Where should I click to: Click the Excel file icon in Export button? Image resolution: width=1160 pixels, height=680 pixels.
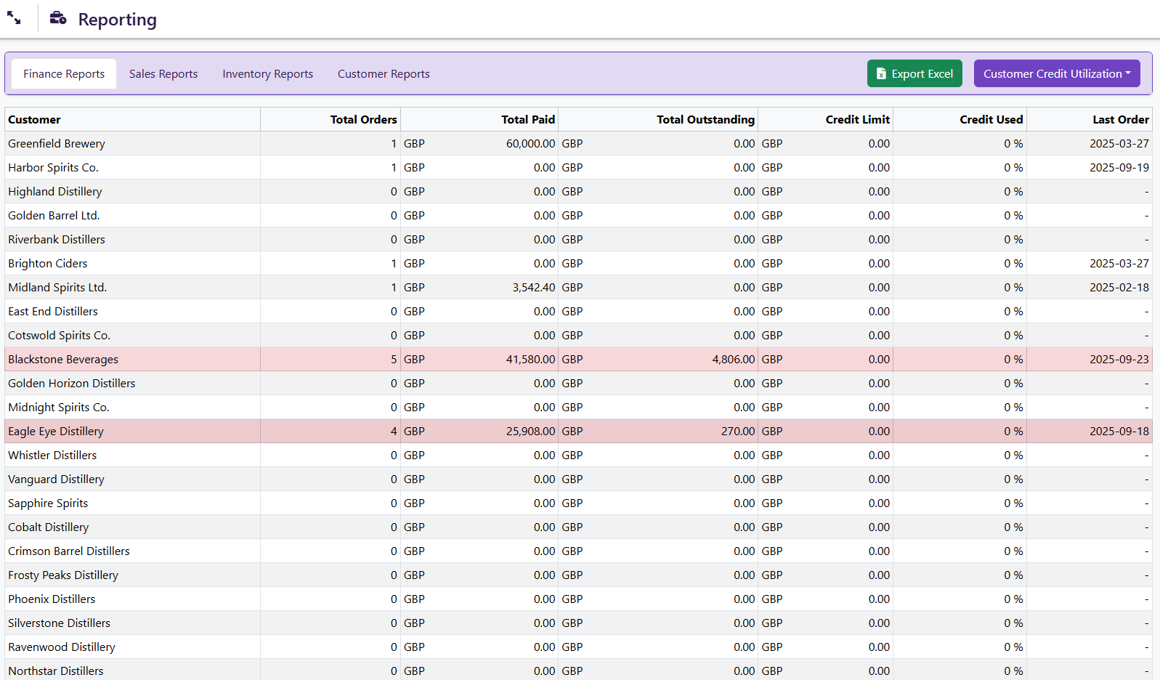(881, 73)
